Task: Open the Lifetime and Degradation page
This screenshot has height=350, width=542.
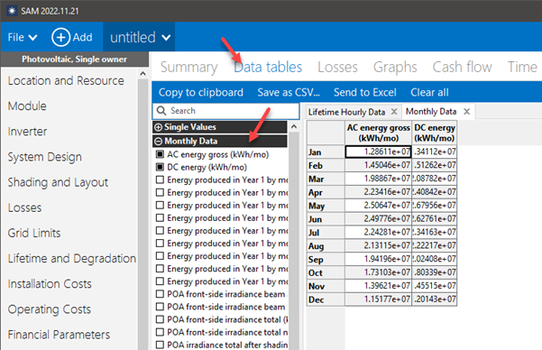Action: point(72,258)
